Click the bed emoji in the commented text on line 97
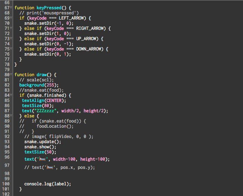The width and height of the screenshot is (243, 196). (x=50, y=168)
